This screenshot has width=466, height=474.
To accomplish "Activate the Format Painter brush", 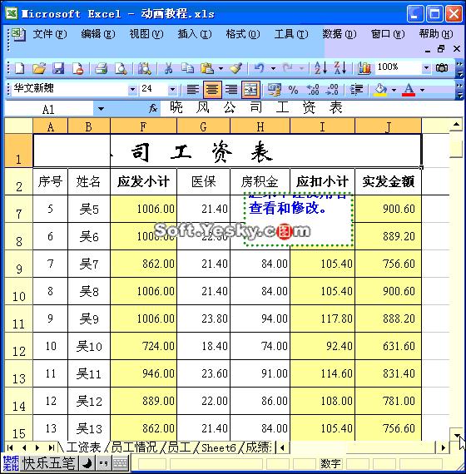I will tap(235, 68).
